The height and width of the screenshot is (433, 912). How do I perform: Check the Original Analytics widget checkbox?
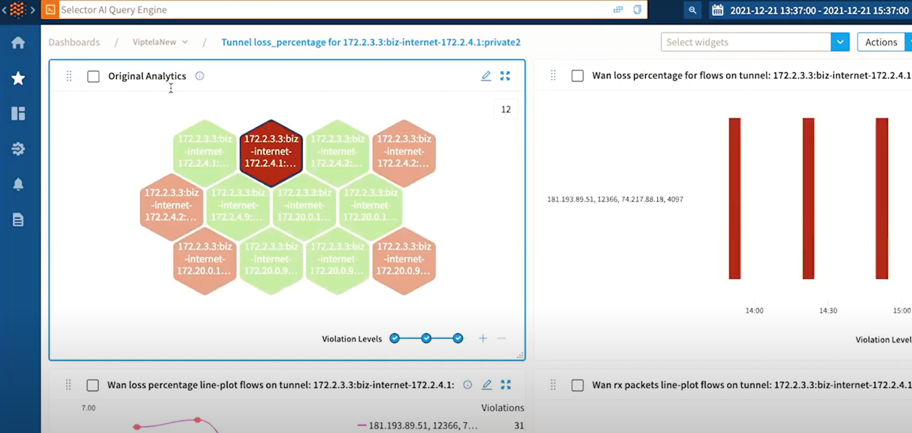(x=93, y=76)
